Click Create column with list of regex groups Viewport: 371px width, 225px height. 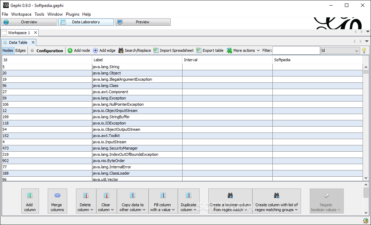pyautogui.click(x=277, y=201)
